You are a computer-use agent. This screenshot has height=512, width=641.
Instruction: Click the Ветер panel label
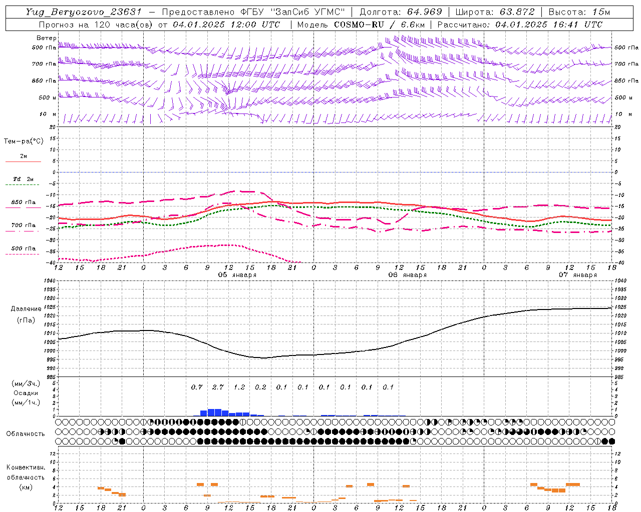tap(47, 38)
